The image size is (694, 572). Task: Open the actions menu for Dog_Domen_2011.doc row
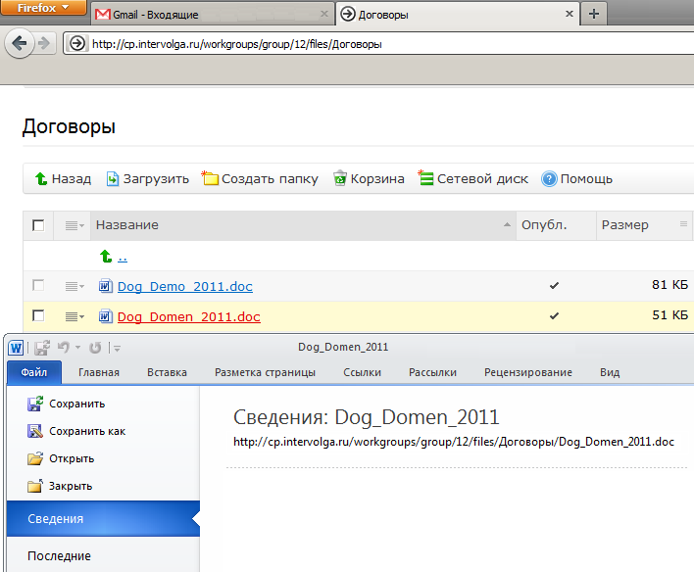coord(74,316)
